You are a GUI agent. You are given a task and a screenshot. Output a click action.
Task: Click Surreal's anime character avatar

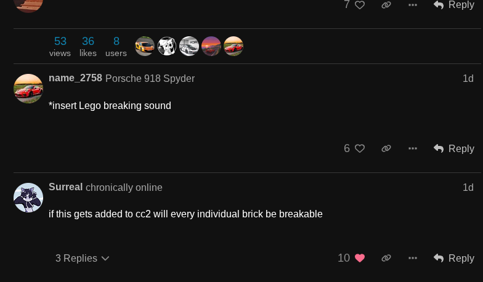28,198
